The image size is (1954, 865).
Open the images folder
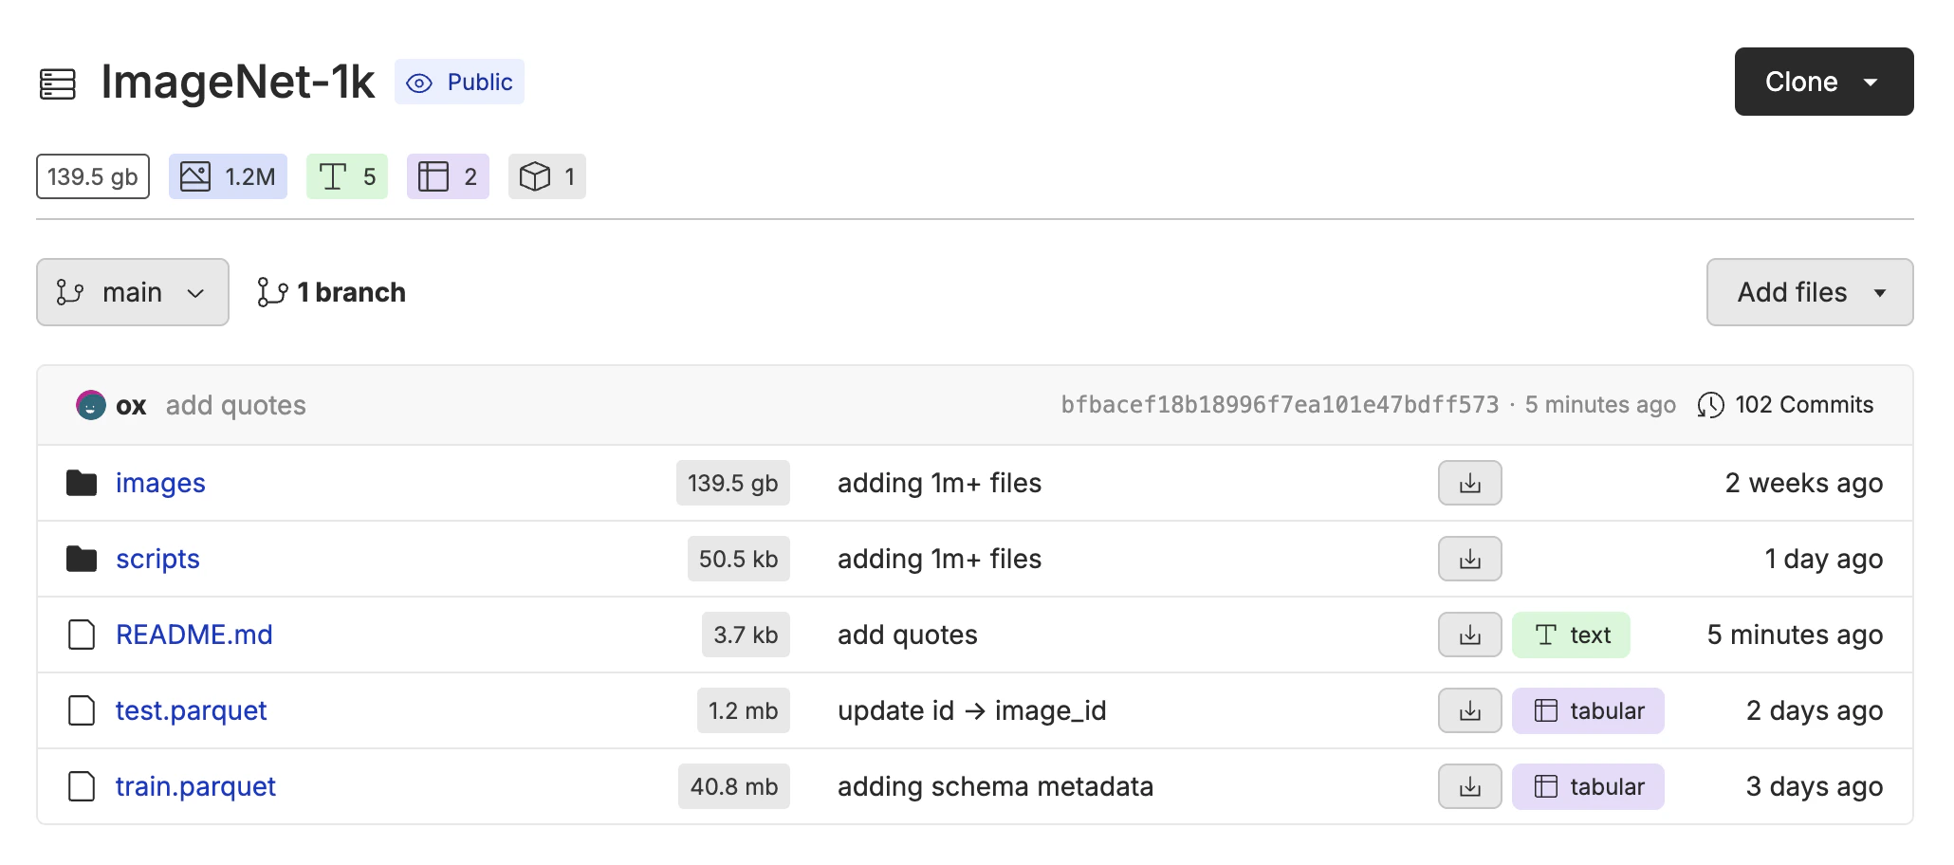click(x=160, y=483)
